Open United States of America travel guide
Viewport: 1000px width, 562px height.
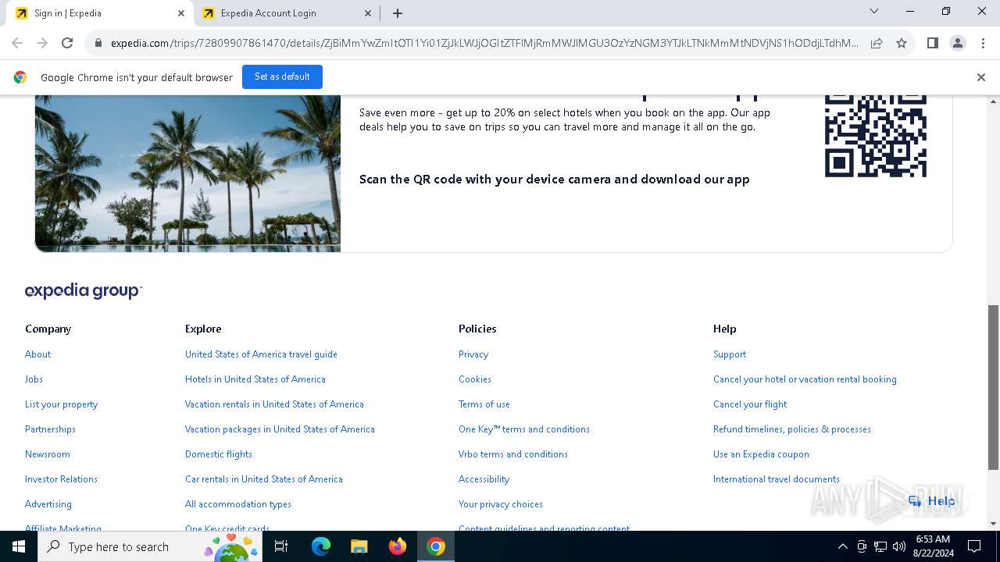(x=261, y=354)
